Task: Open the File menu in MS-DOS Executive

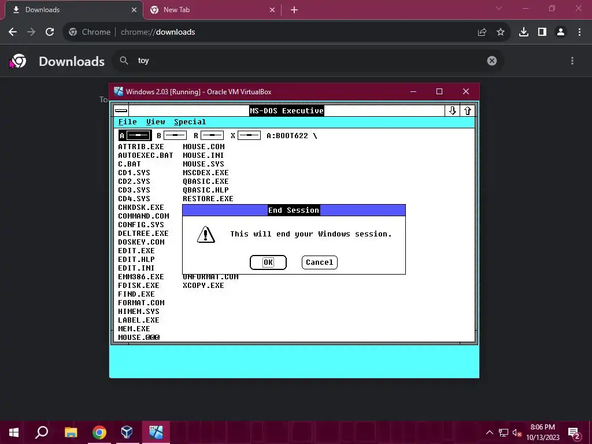Action: (x=128, y=122)
